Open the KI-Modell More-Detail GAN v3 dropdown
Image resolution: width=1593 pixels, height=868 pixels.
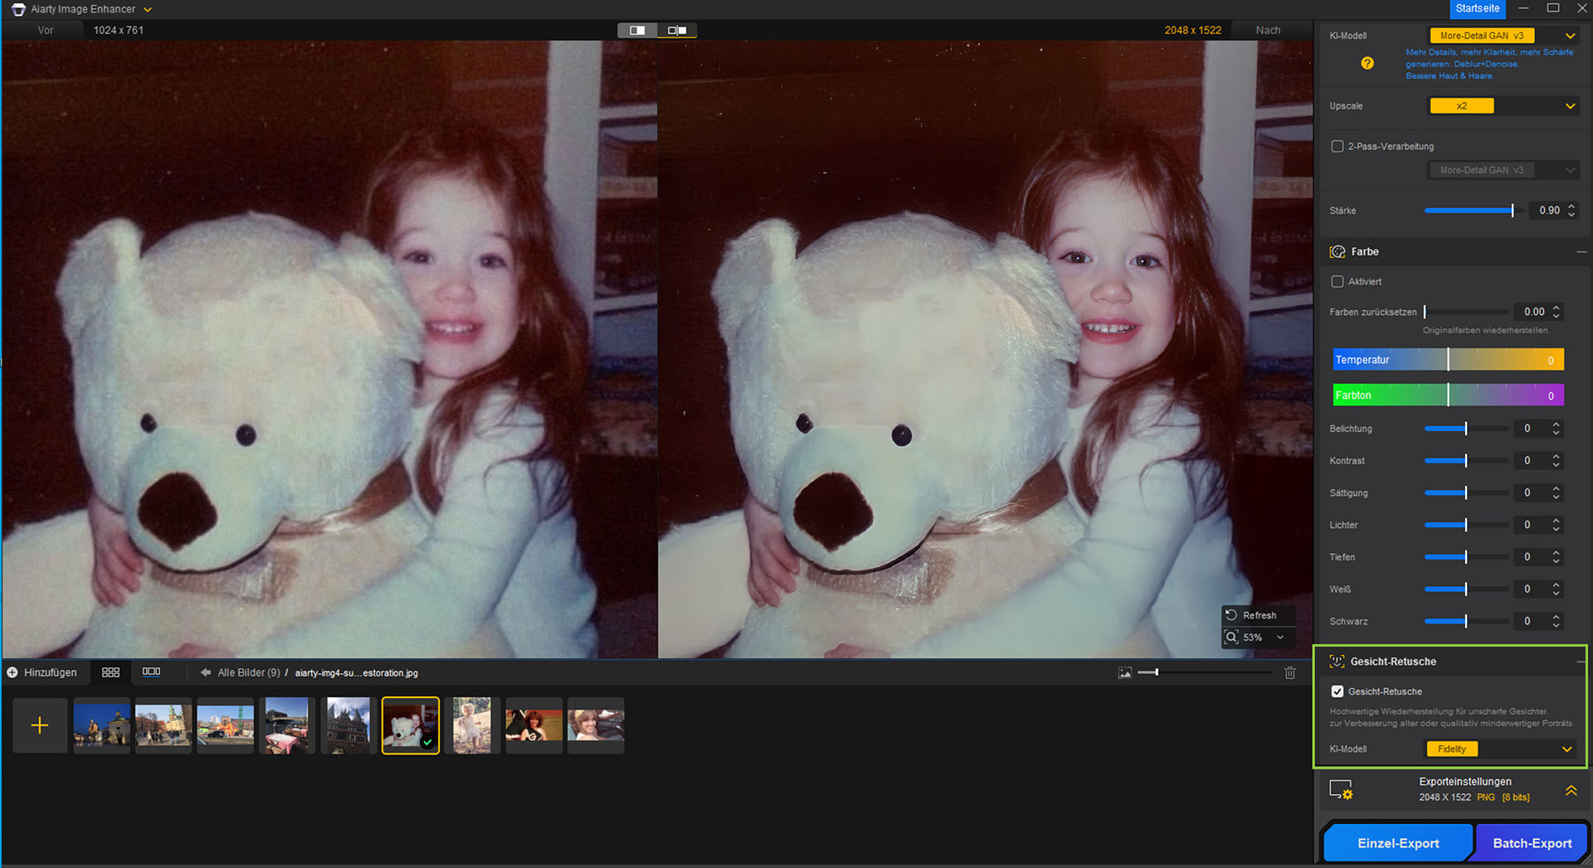pos(1503,36)
